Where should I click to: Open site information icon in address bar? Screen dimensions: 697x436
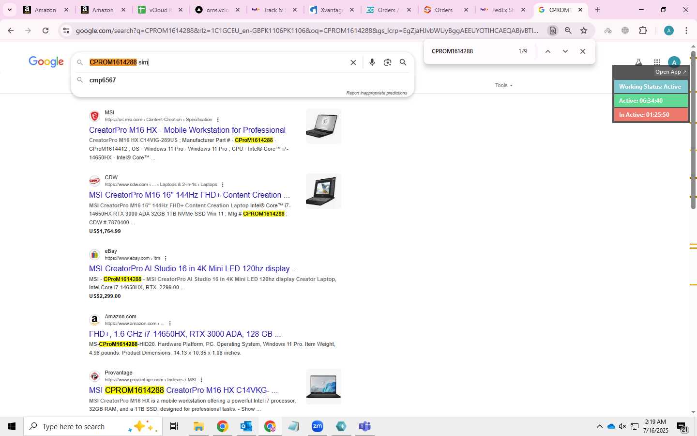tap(66, 31)
